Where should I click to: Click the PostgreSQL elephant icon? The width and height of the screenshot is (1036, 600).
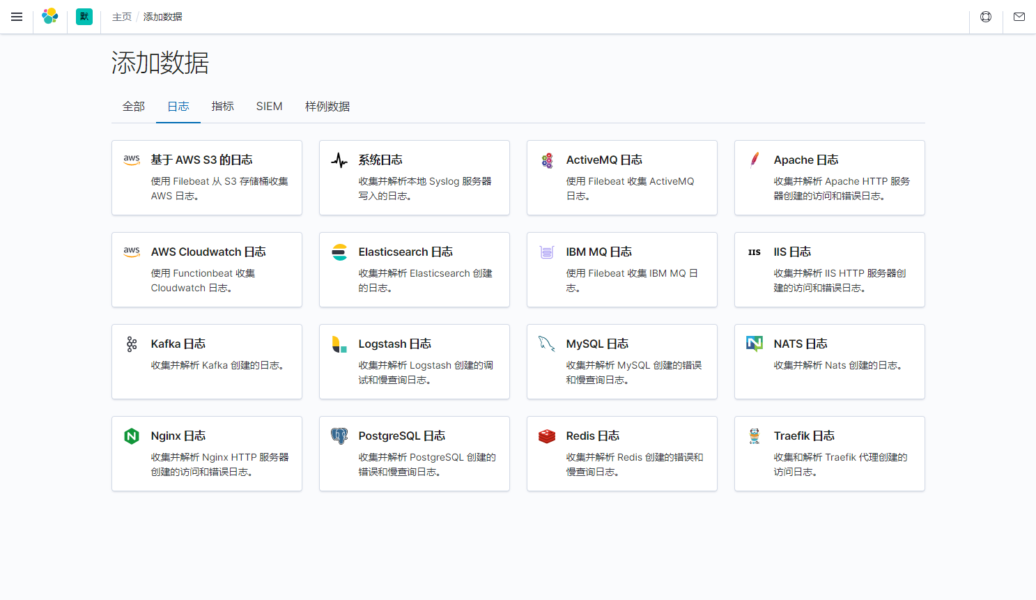click(339, 436)
